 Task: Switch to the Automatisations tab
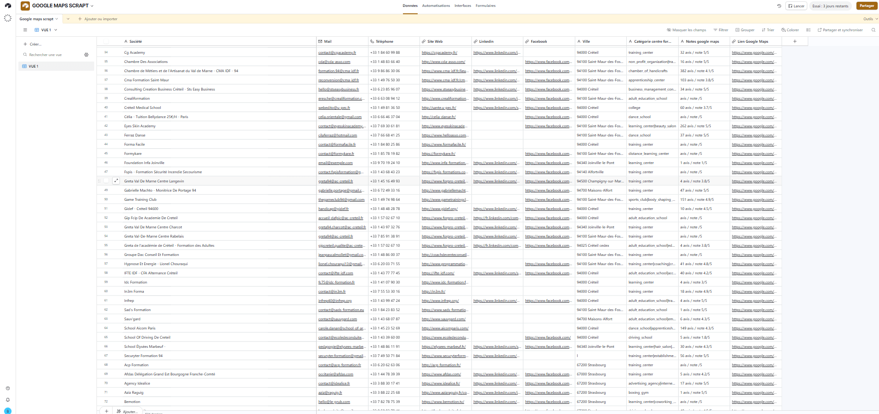[x=436, y=6]
